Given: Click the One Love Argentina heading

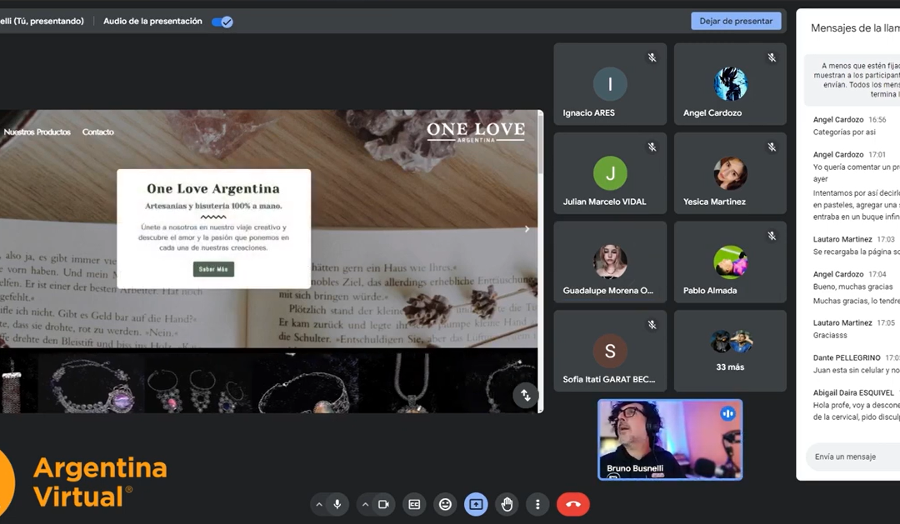Looking at the screenshot, I should [213, 189].
